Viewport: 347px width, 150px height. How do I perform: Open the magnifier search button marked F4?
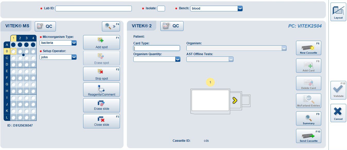111,26
